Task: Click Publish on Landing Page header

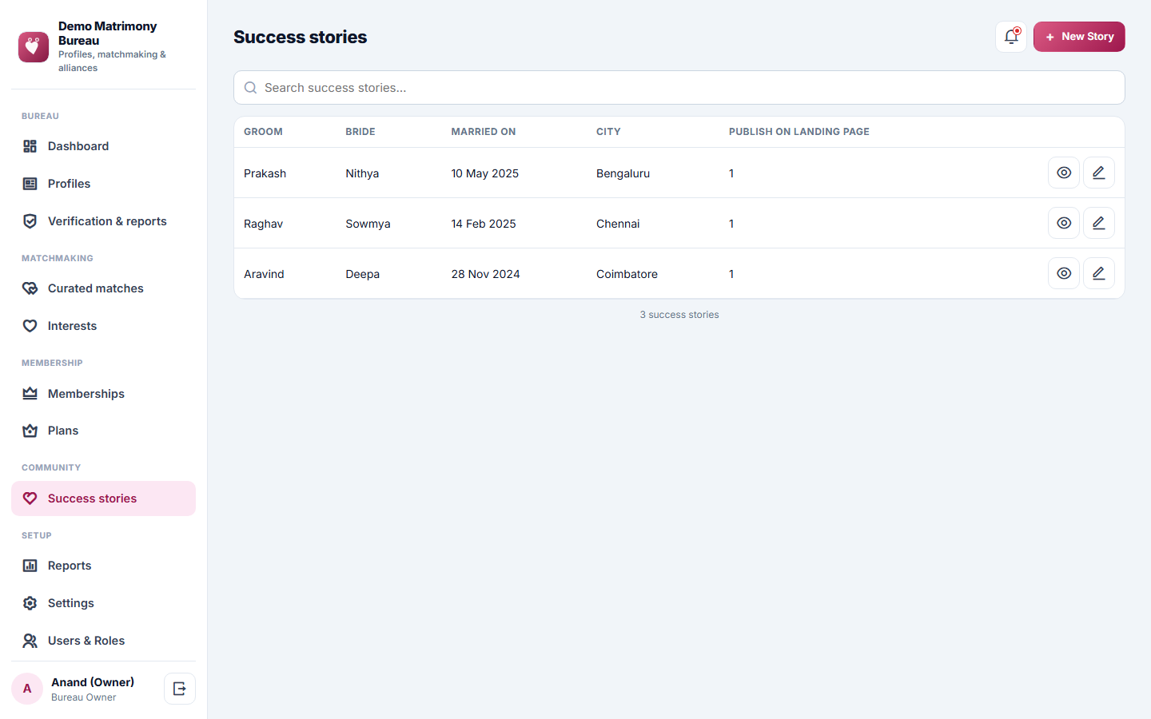Action: tap(799, 132)
